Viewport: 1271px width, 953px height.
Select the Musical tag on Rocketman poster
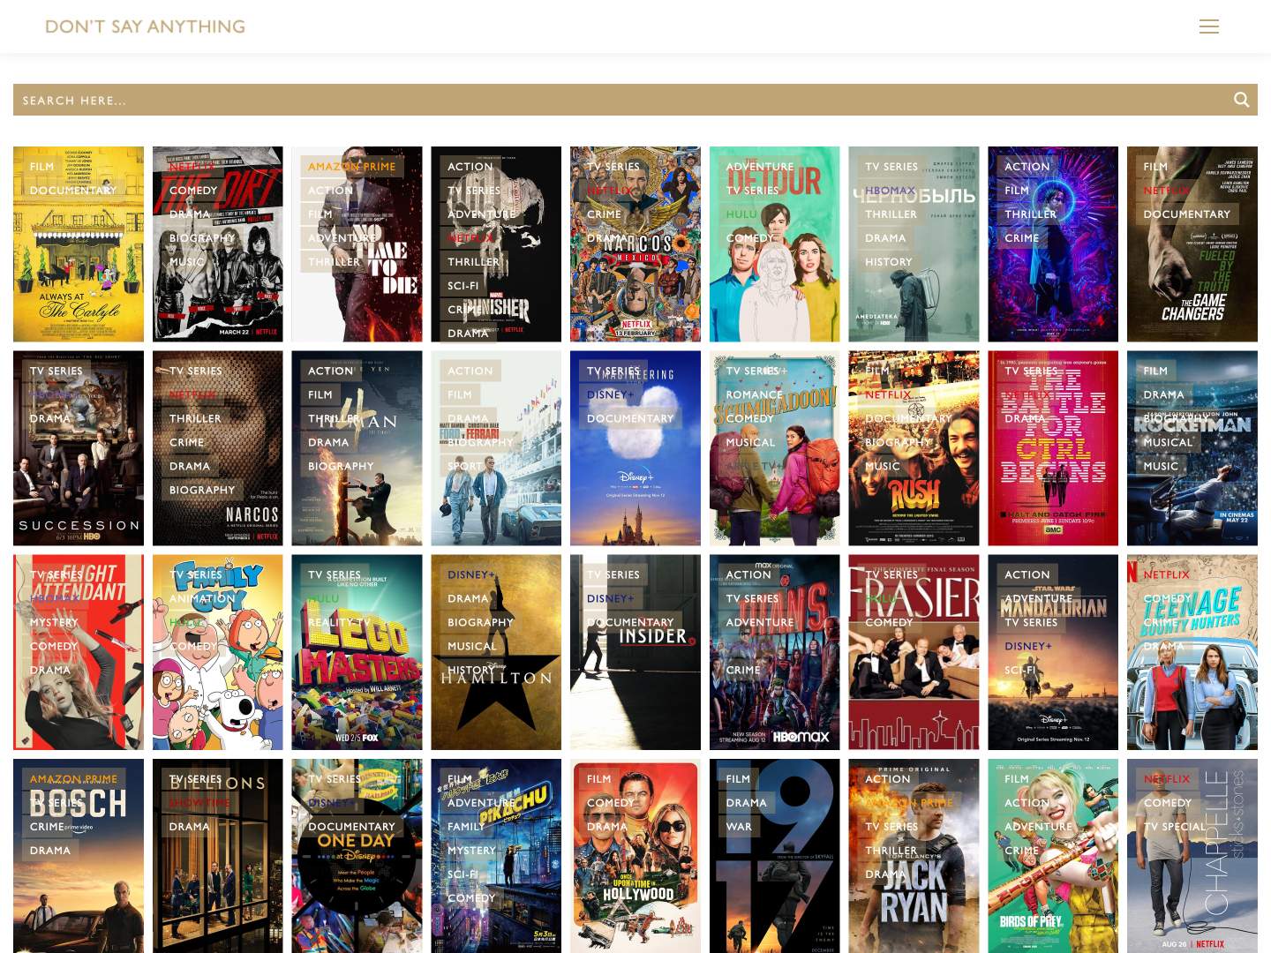(1167, 442)
